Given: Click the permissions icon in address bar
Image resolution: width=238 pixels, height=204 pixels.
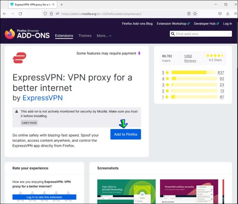Looking at the screenshot, I should coord(57,14).
